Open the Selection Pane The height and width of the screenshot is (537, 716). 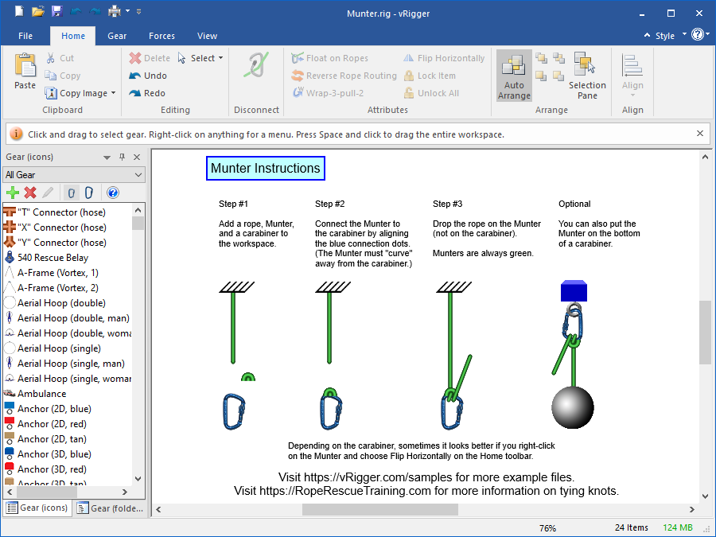pos(587,76)
